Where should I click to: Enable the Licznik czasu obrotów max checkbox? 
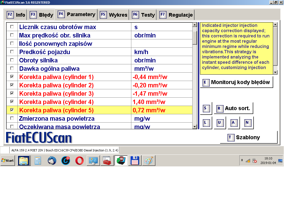tap(12, 27)
